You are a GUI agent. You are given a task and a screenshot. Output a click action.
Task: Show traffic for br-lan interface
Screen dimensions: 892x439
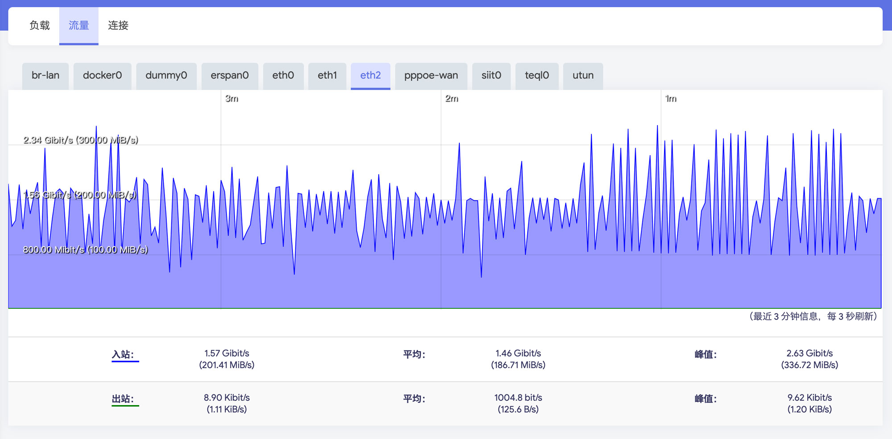[45, 75]
